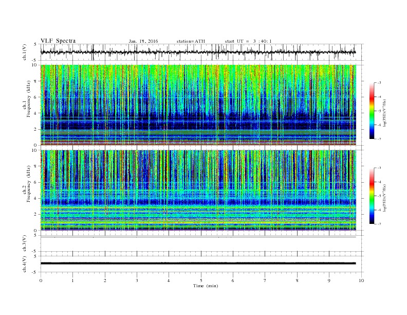Click the 7 minute tick on Time axis

(265, 281)
